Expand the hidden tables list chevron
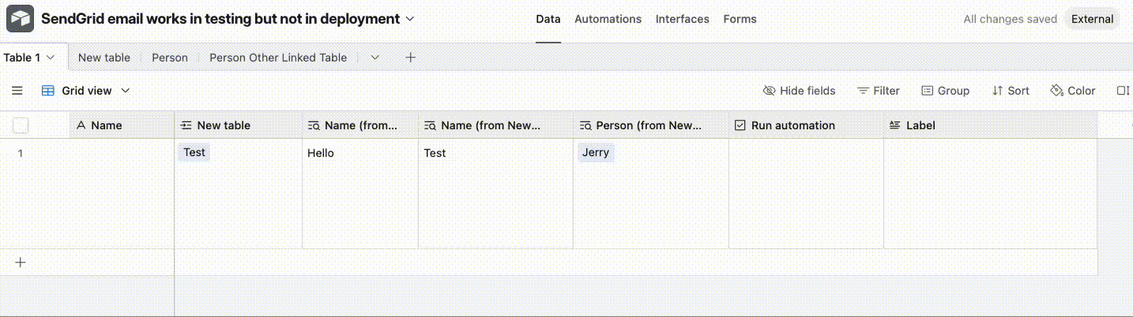The image size is (1133, 317). point(375,58)
